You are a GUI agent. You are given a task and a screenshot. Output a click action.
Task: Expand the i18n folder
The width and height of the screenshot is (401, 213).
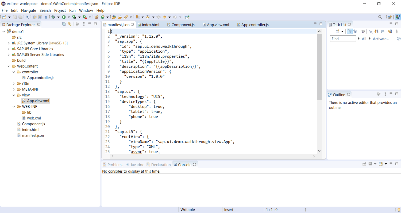tap(13, 83)
